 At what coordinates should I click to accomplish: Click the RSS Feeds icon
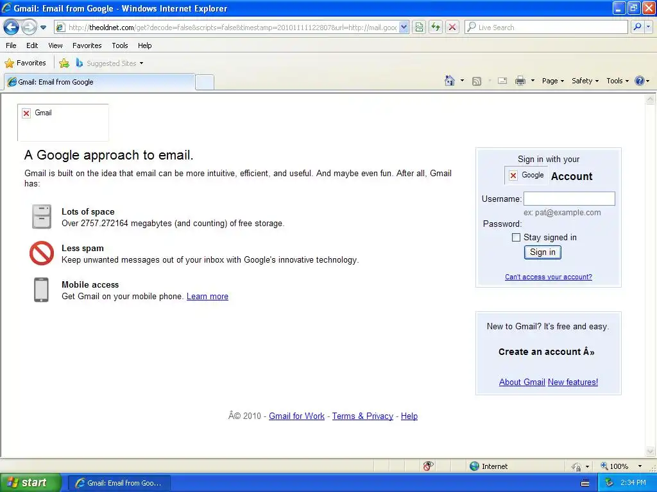click(477, 81)
